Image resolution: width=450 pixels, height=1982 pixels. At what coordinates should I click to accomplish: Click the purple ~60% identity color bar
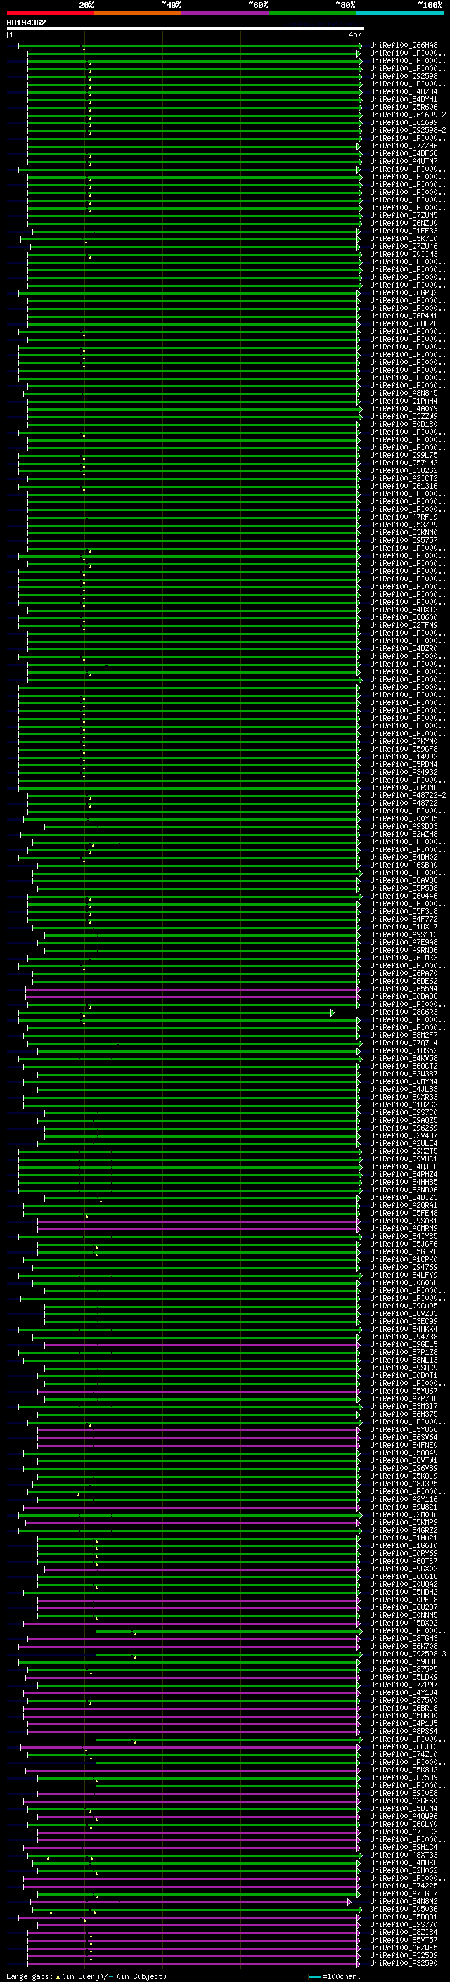click(x=224, y=13)
